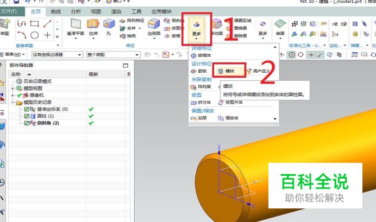Open the 更多 feature gallery button
Image resolution: width=376 pixels, height=222 pixels.
(196, 29)
